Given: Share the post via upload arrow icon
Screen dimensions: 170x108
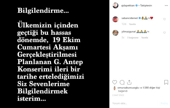Looking at the screenshot, I should (129, 82).
